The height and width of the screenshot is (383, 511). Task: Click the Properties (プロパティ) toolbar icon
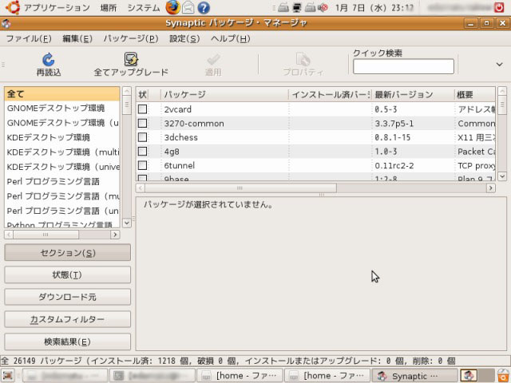[x=303, y=60]
